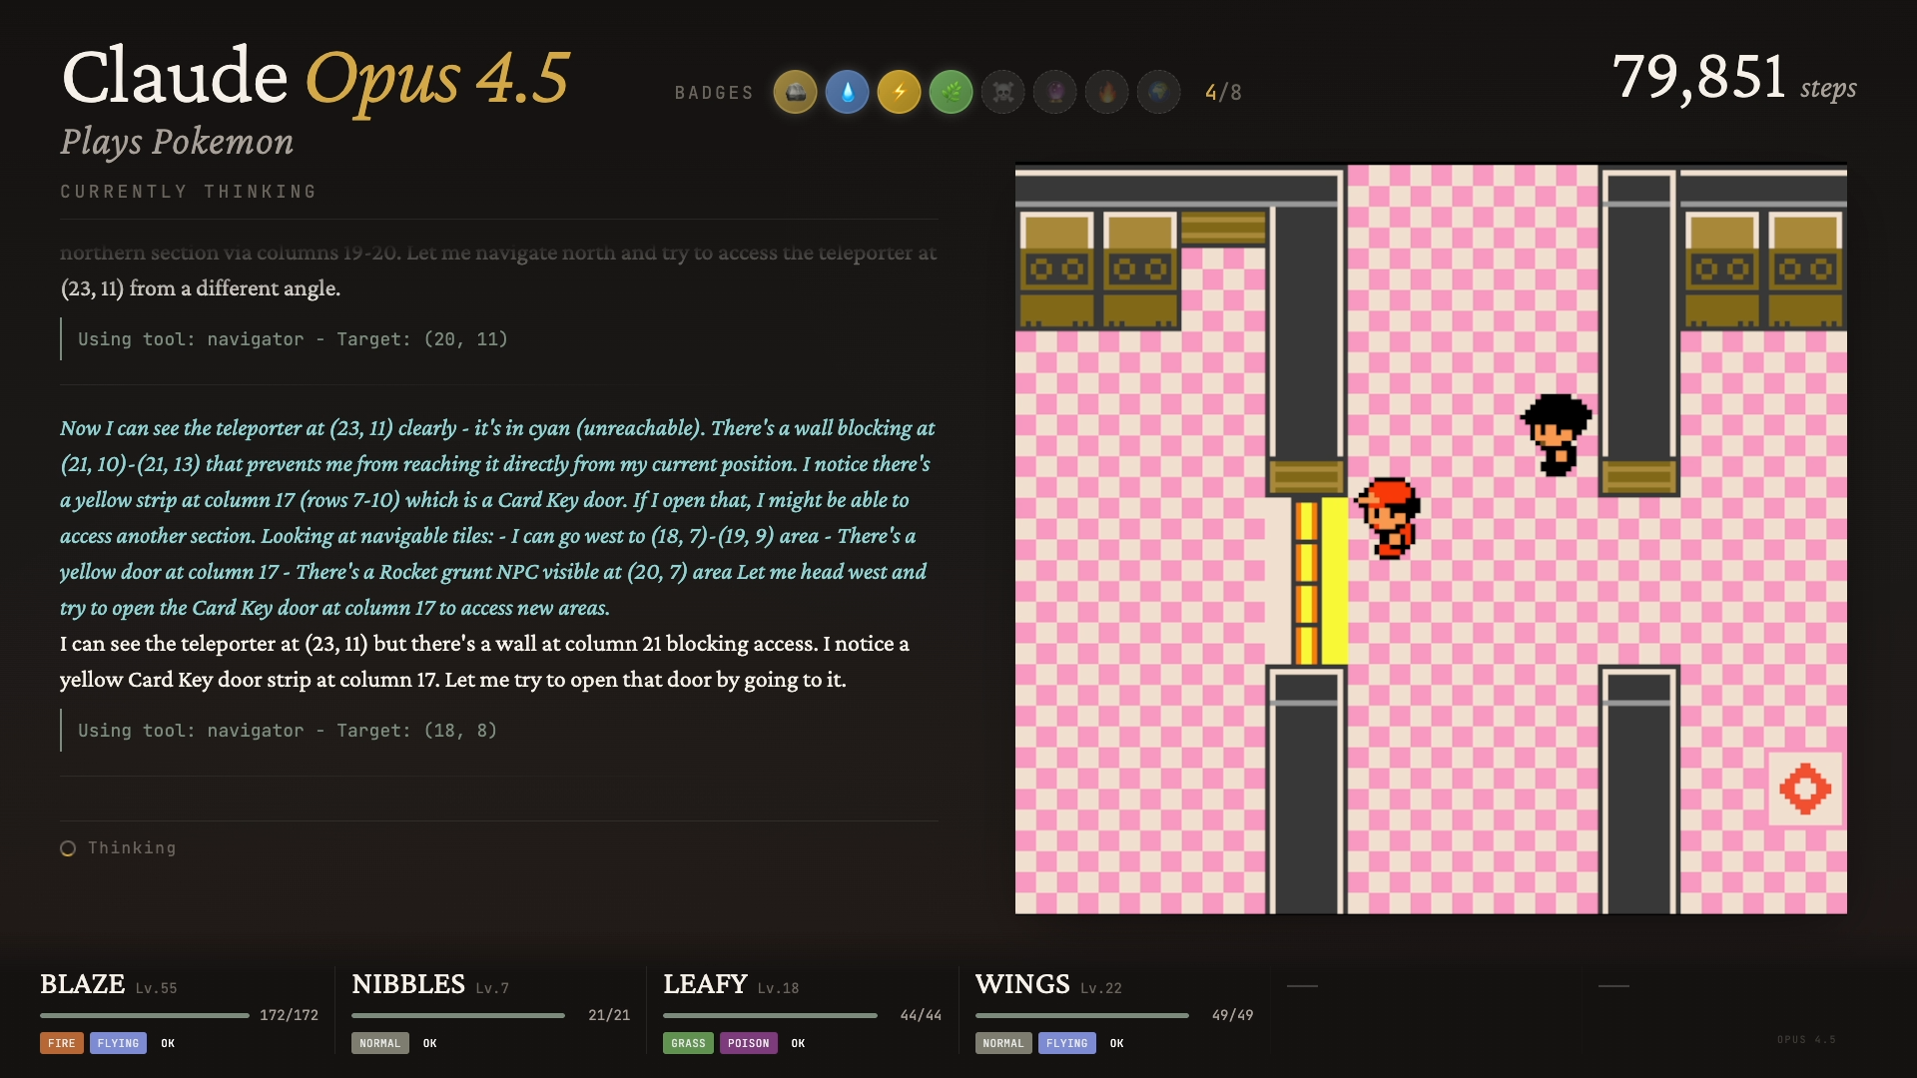Click the rock Boulder badge icon
Screen dimensions: 1917x1078
[x=795, y=93]
